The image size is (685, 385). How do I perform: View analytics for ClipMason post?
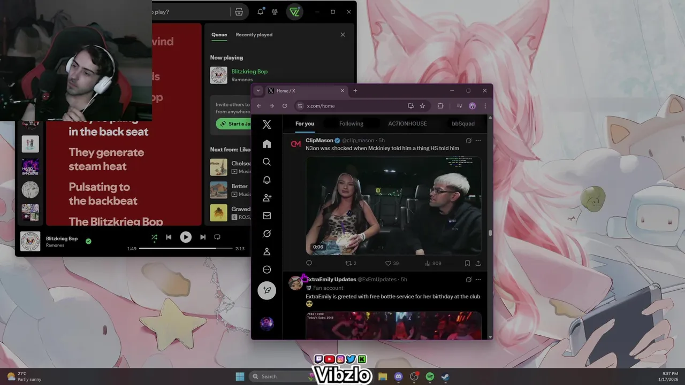coord(433,263)
